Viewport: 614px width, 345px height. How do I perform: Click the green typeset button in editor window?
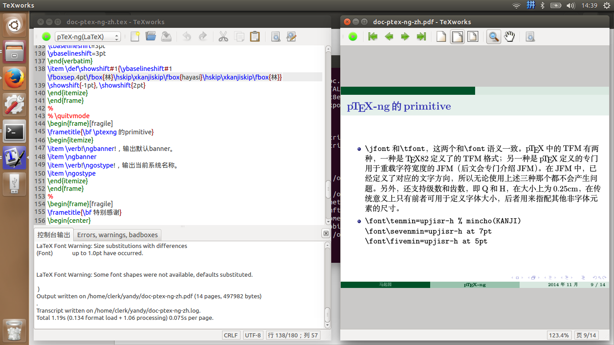coord(46,37)
